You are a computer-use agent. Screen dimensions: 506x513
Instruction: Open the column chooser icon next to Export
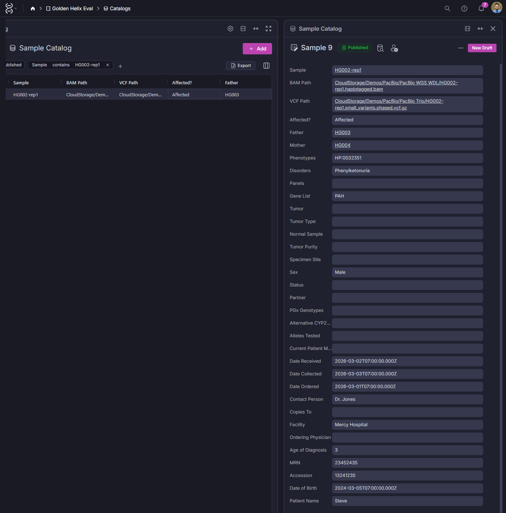coord(266,66)
